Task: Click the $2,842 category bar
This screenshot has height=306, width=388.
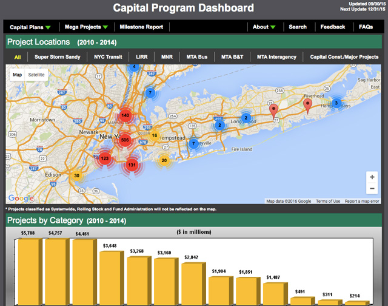Action: coord(193,284)
